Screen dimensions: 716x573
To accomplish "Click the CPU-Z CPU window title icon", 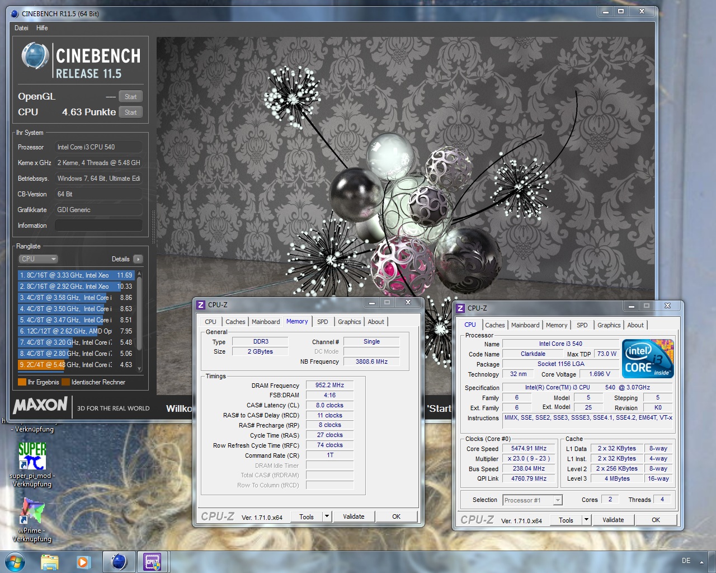I will click(460, 308).
